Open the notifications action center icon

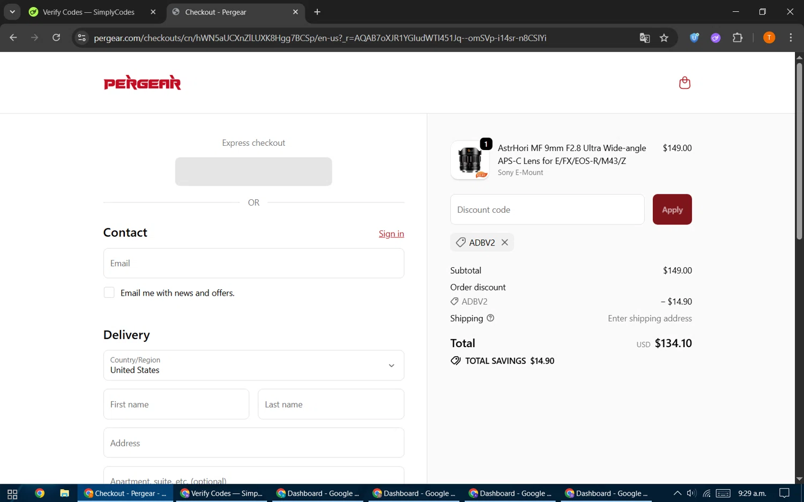click(784, 493)
